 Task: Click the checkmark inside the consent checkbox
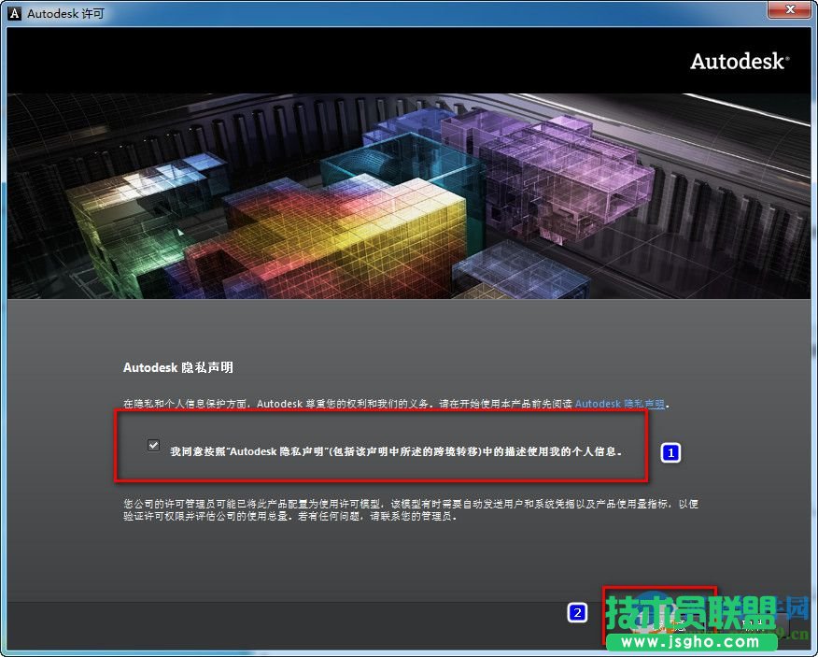(153, 445)
